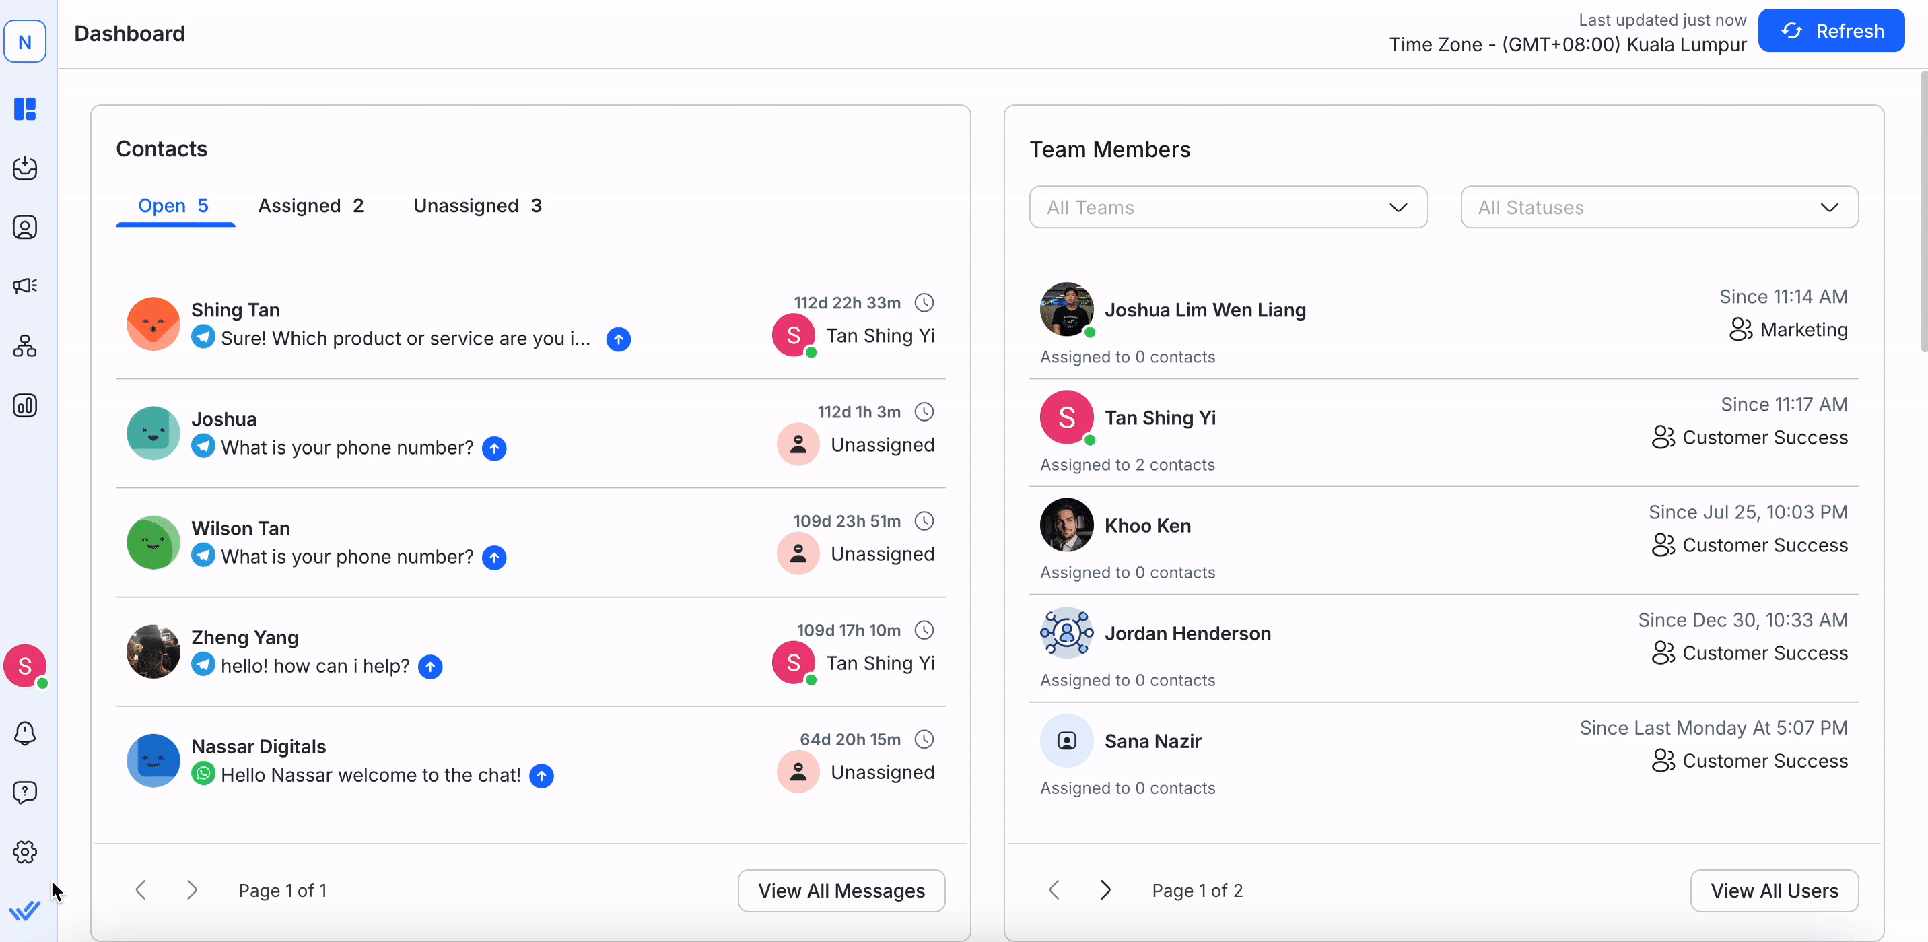
Task: Click the workspace N logo
Action: click(x=25, y=42)
